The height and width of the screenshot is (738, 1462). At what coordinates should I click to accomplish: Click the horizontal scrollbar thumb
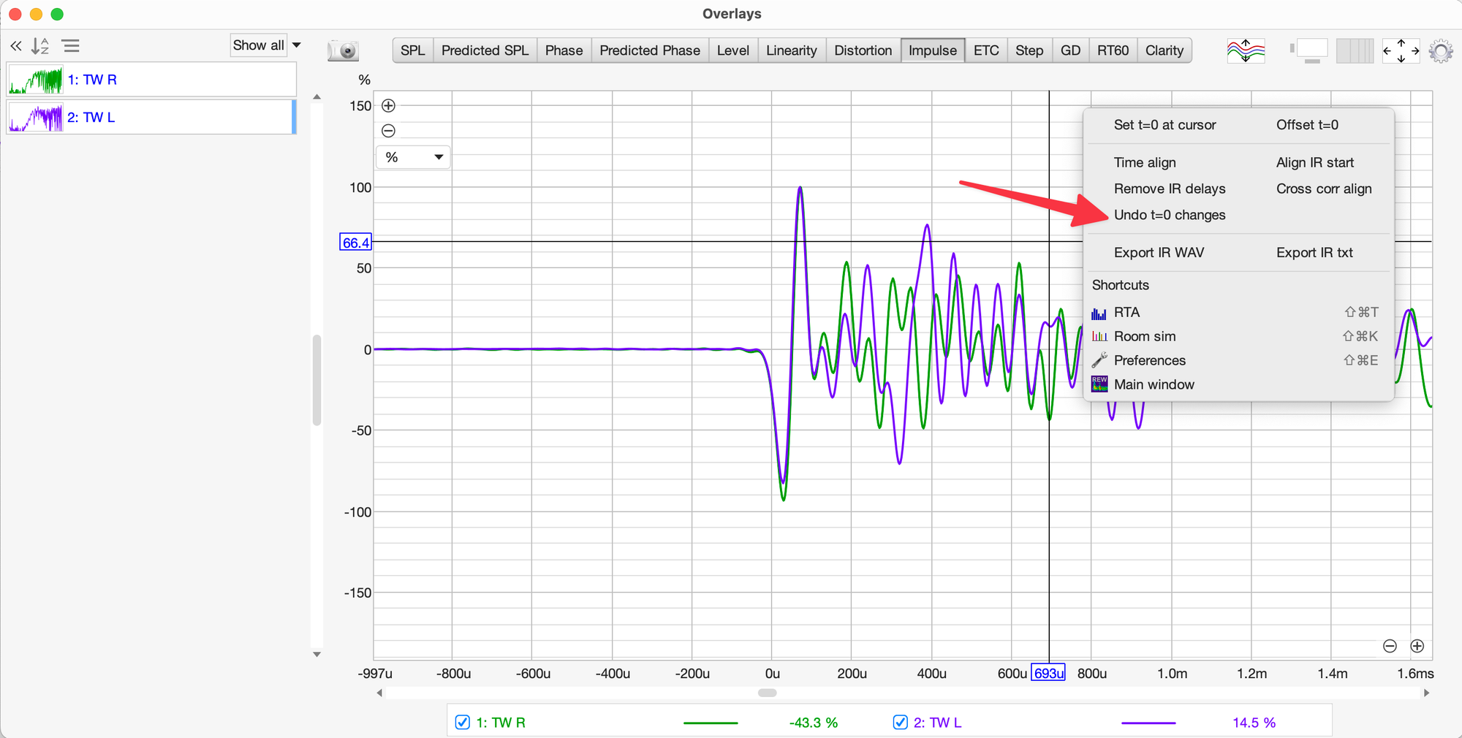coord(767,693)
